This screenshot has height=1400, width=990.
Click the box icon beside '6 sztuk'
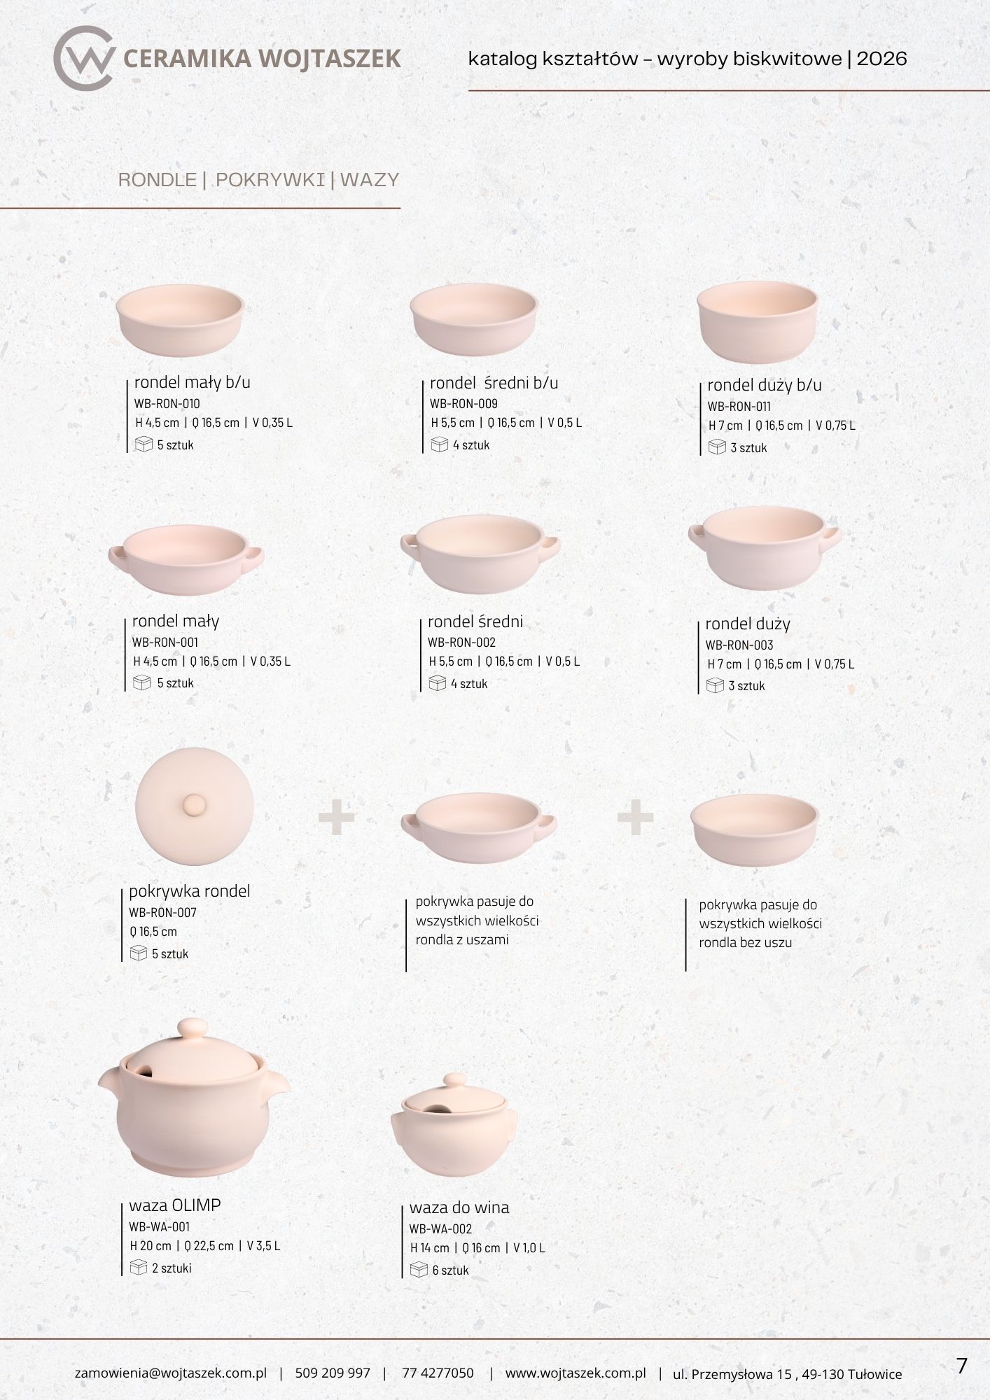(x=419, y=1269)
